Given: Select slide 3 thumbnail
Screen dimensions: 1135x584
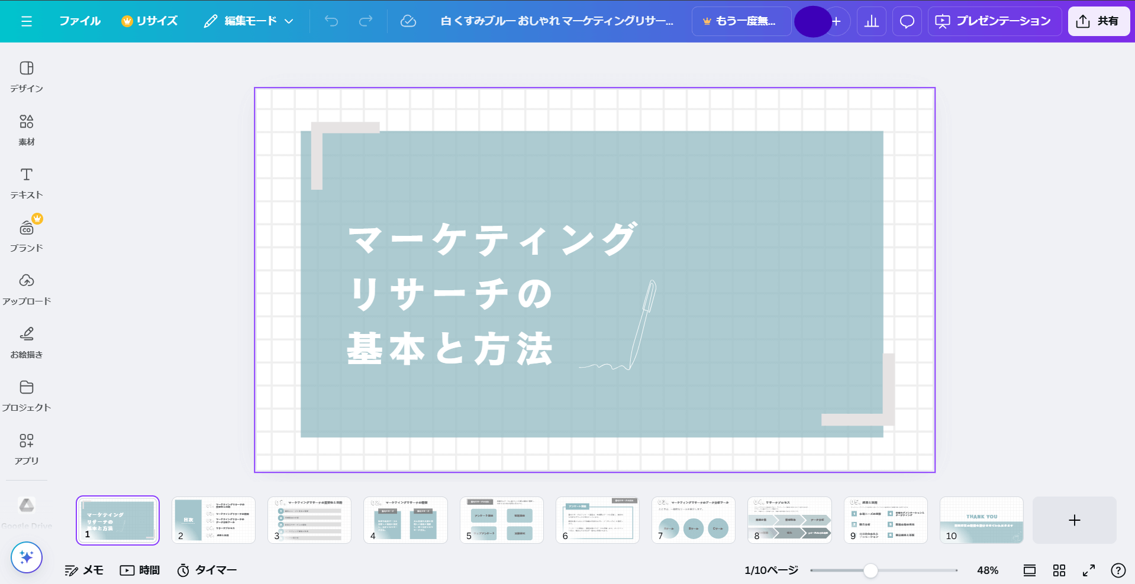Looking at the screenshot, I should (x=309, y=520).
